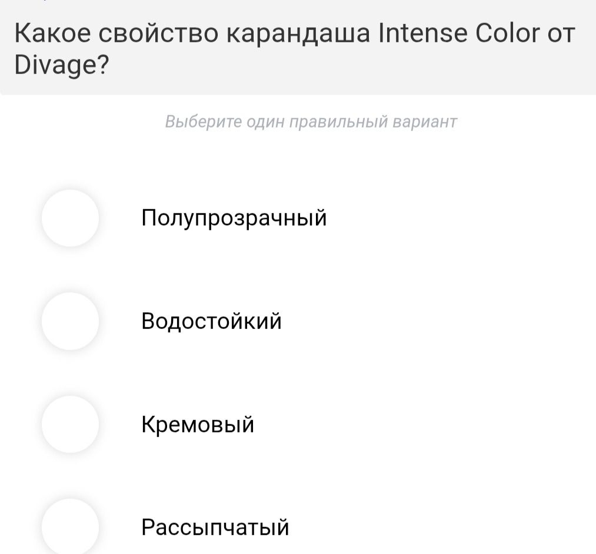Image resolution: width=596 pixels, height=554 pixels.
Task: Choose the Водостойкий radio circle
Action: pos(71,321)
